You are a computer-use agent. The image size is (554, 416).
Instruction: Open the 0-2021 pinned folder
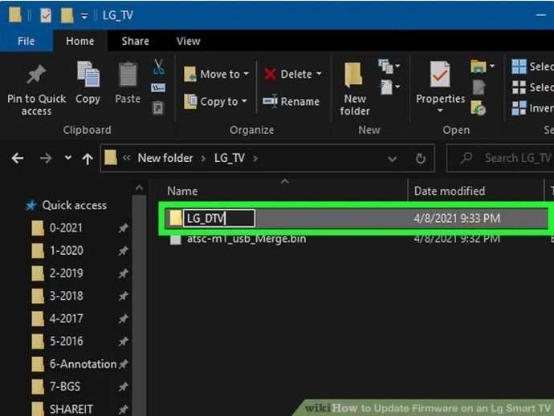click(66, 228)
